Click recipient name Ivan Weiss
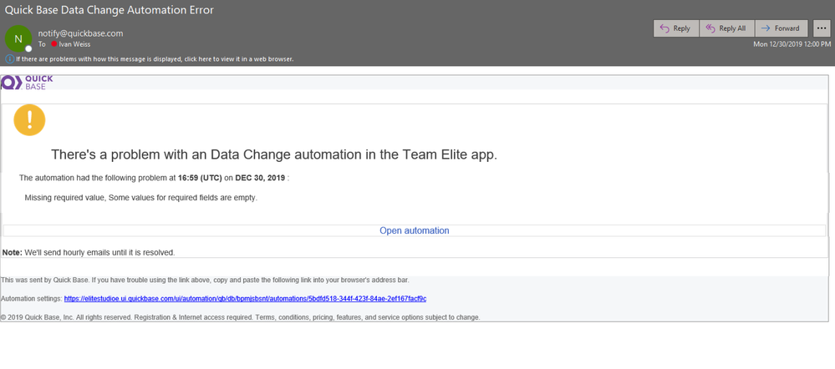Viewport: 835px width, 369px height. coord(74,44)
